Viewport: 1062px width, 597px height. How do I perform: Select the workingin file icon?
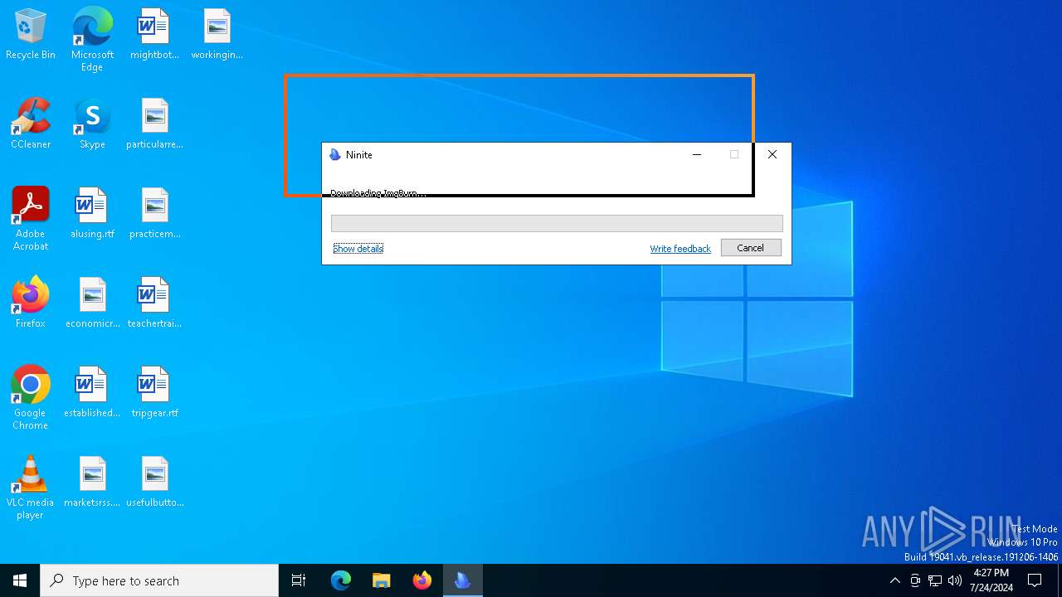tap(217, 34)
